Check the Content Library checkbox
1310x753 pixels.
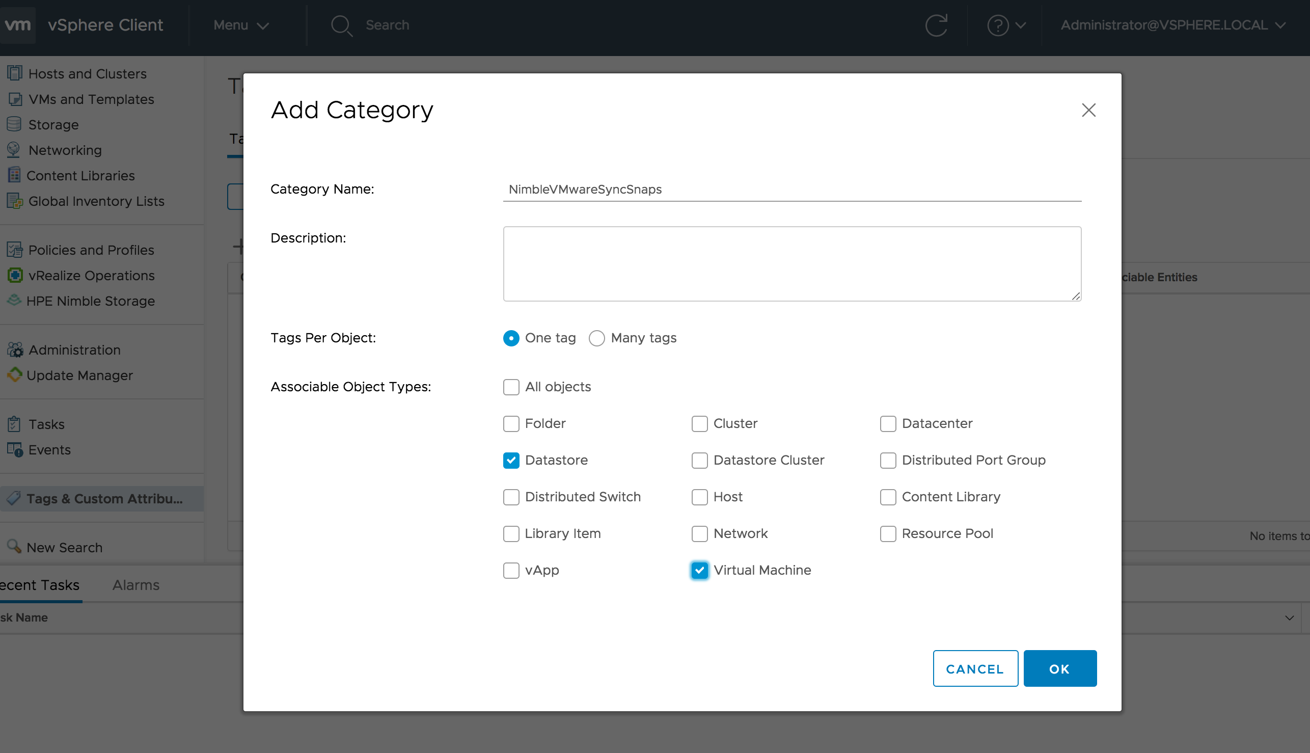click(x=888, y=497)
